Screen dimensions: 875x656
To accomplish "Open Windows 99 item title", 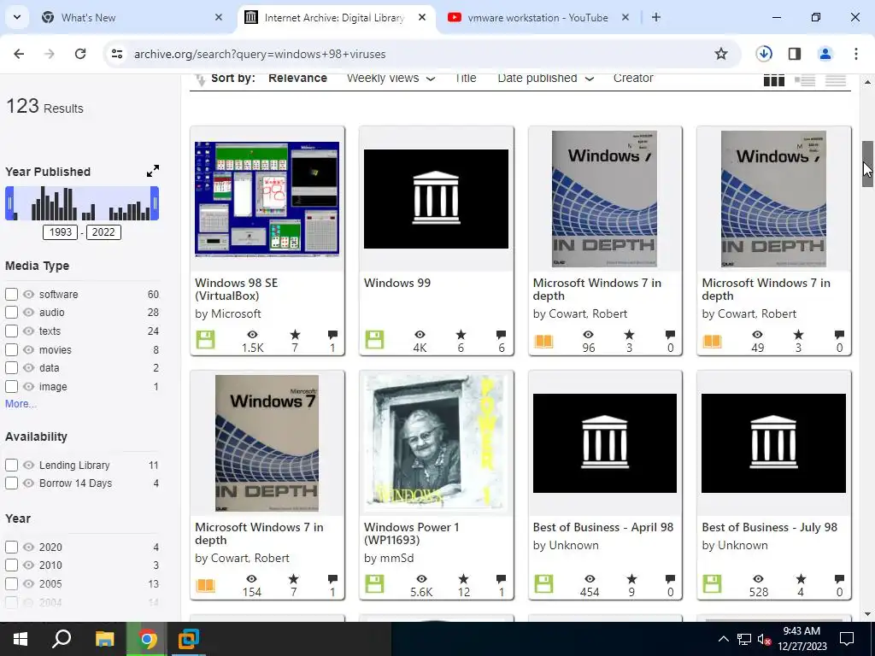I will click(x=396, y=283).
